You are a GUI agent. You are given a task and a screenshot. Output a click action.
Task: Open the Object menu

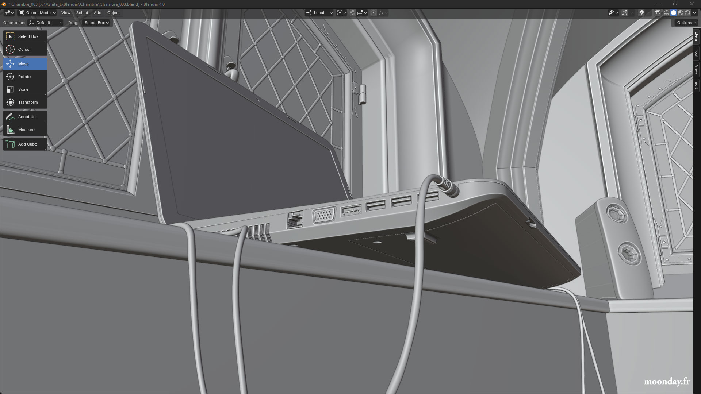[x=114, y=13]
